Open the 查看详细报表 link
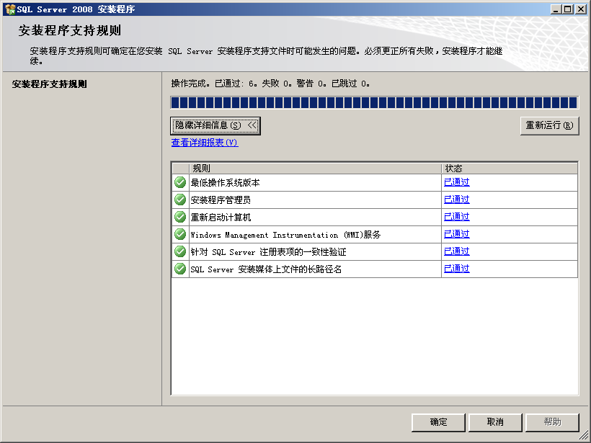The width and height of the screenshot is (591, 443). click(205, 143)
